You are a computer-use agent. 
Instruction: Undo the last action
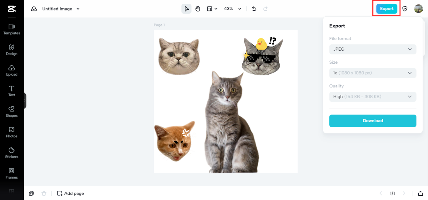coord(254,9)
